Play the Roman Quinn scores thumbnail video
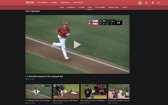The height and width of the screenshot is (105, 168). tap(94, 91)
